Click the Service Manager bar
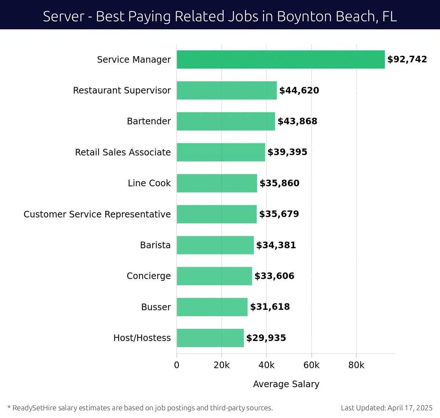This screenshot has height=418, width=440. pos(281,59)
